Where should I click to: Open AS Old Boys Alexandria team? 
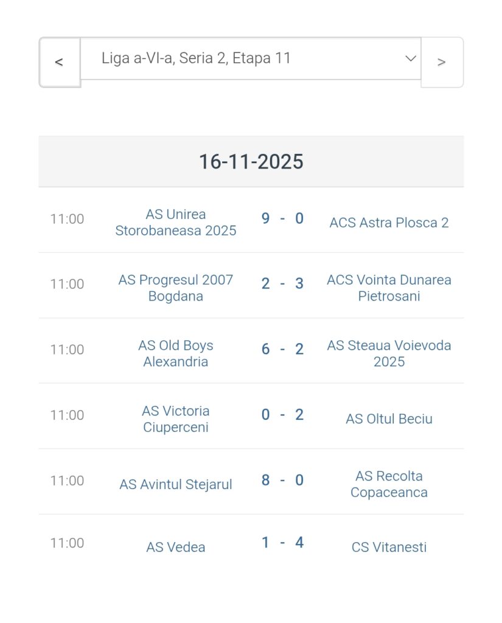(176, 353)
